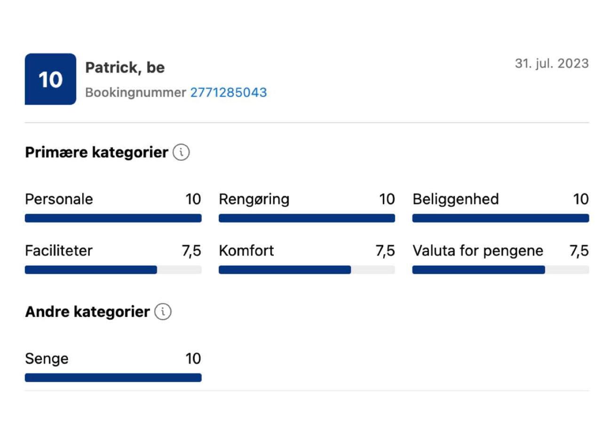Click the Andre kategorier heading
Image resolution: width=602 pixels, height=423 pixels.
[x=87, y=312]
